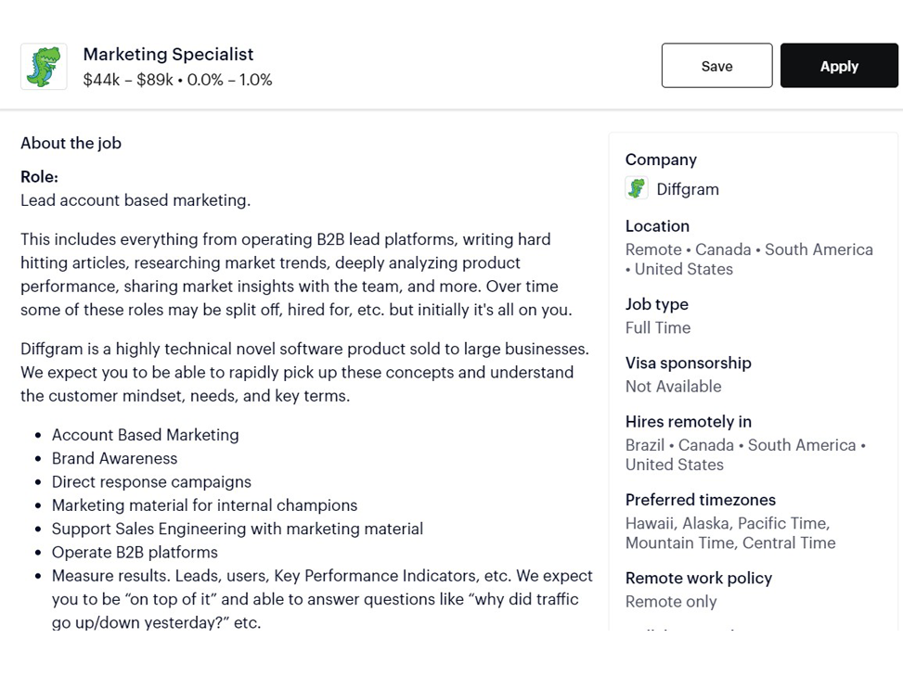Click the Account Based Marketing bullet
The image size is (903, 689).
pyautogui.click(x=145, y=435)
